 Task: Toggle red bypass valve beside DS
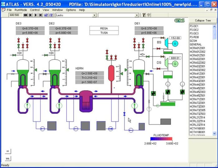point(158,69)
